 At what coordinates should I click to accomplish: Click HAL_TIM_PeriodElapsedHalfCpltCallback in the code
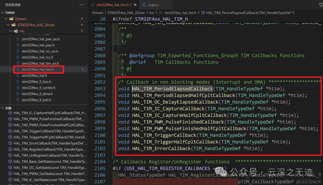184,95
